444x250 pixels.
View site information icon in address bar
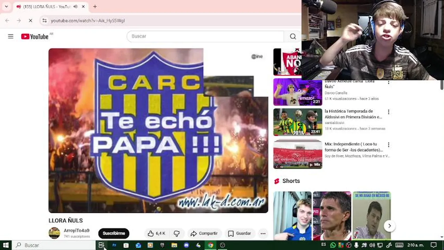pyautogui.click(x=44, y=20)
